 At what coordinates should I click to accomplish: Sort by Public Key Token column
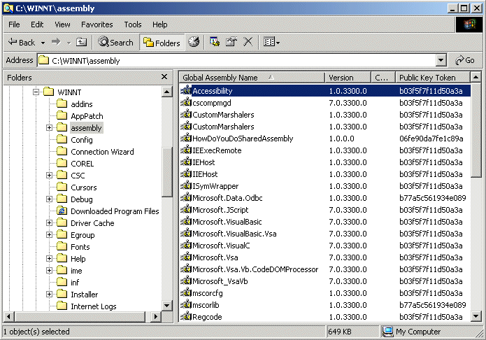[433, 77]
